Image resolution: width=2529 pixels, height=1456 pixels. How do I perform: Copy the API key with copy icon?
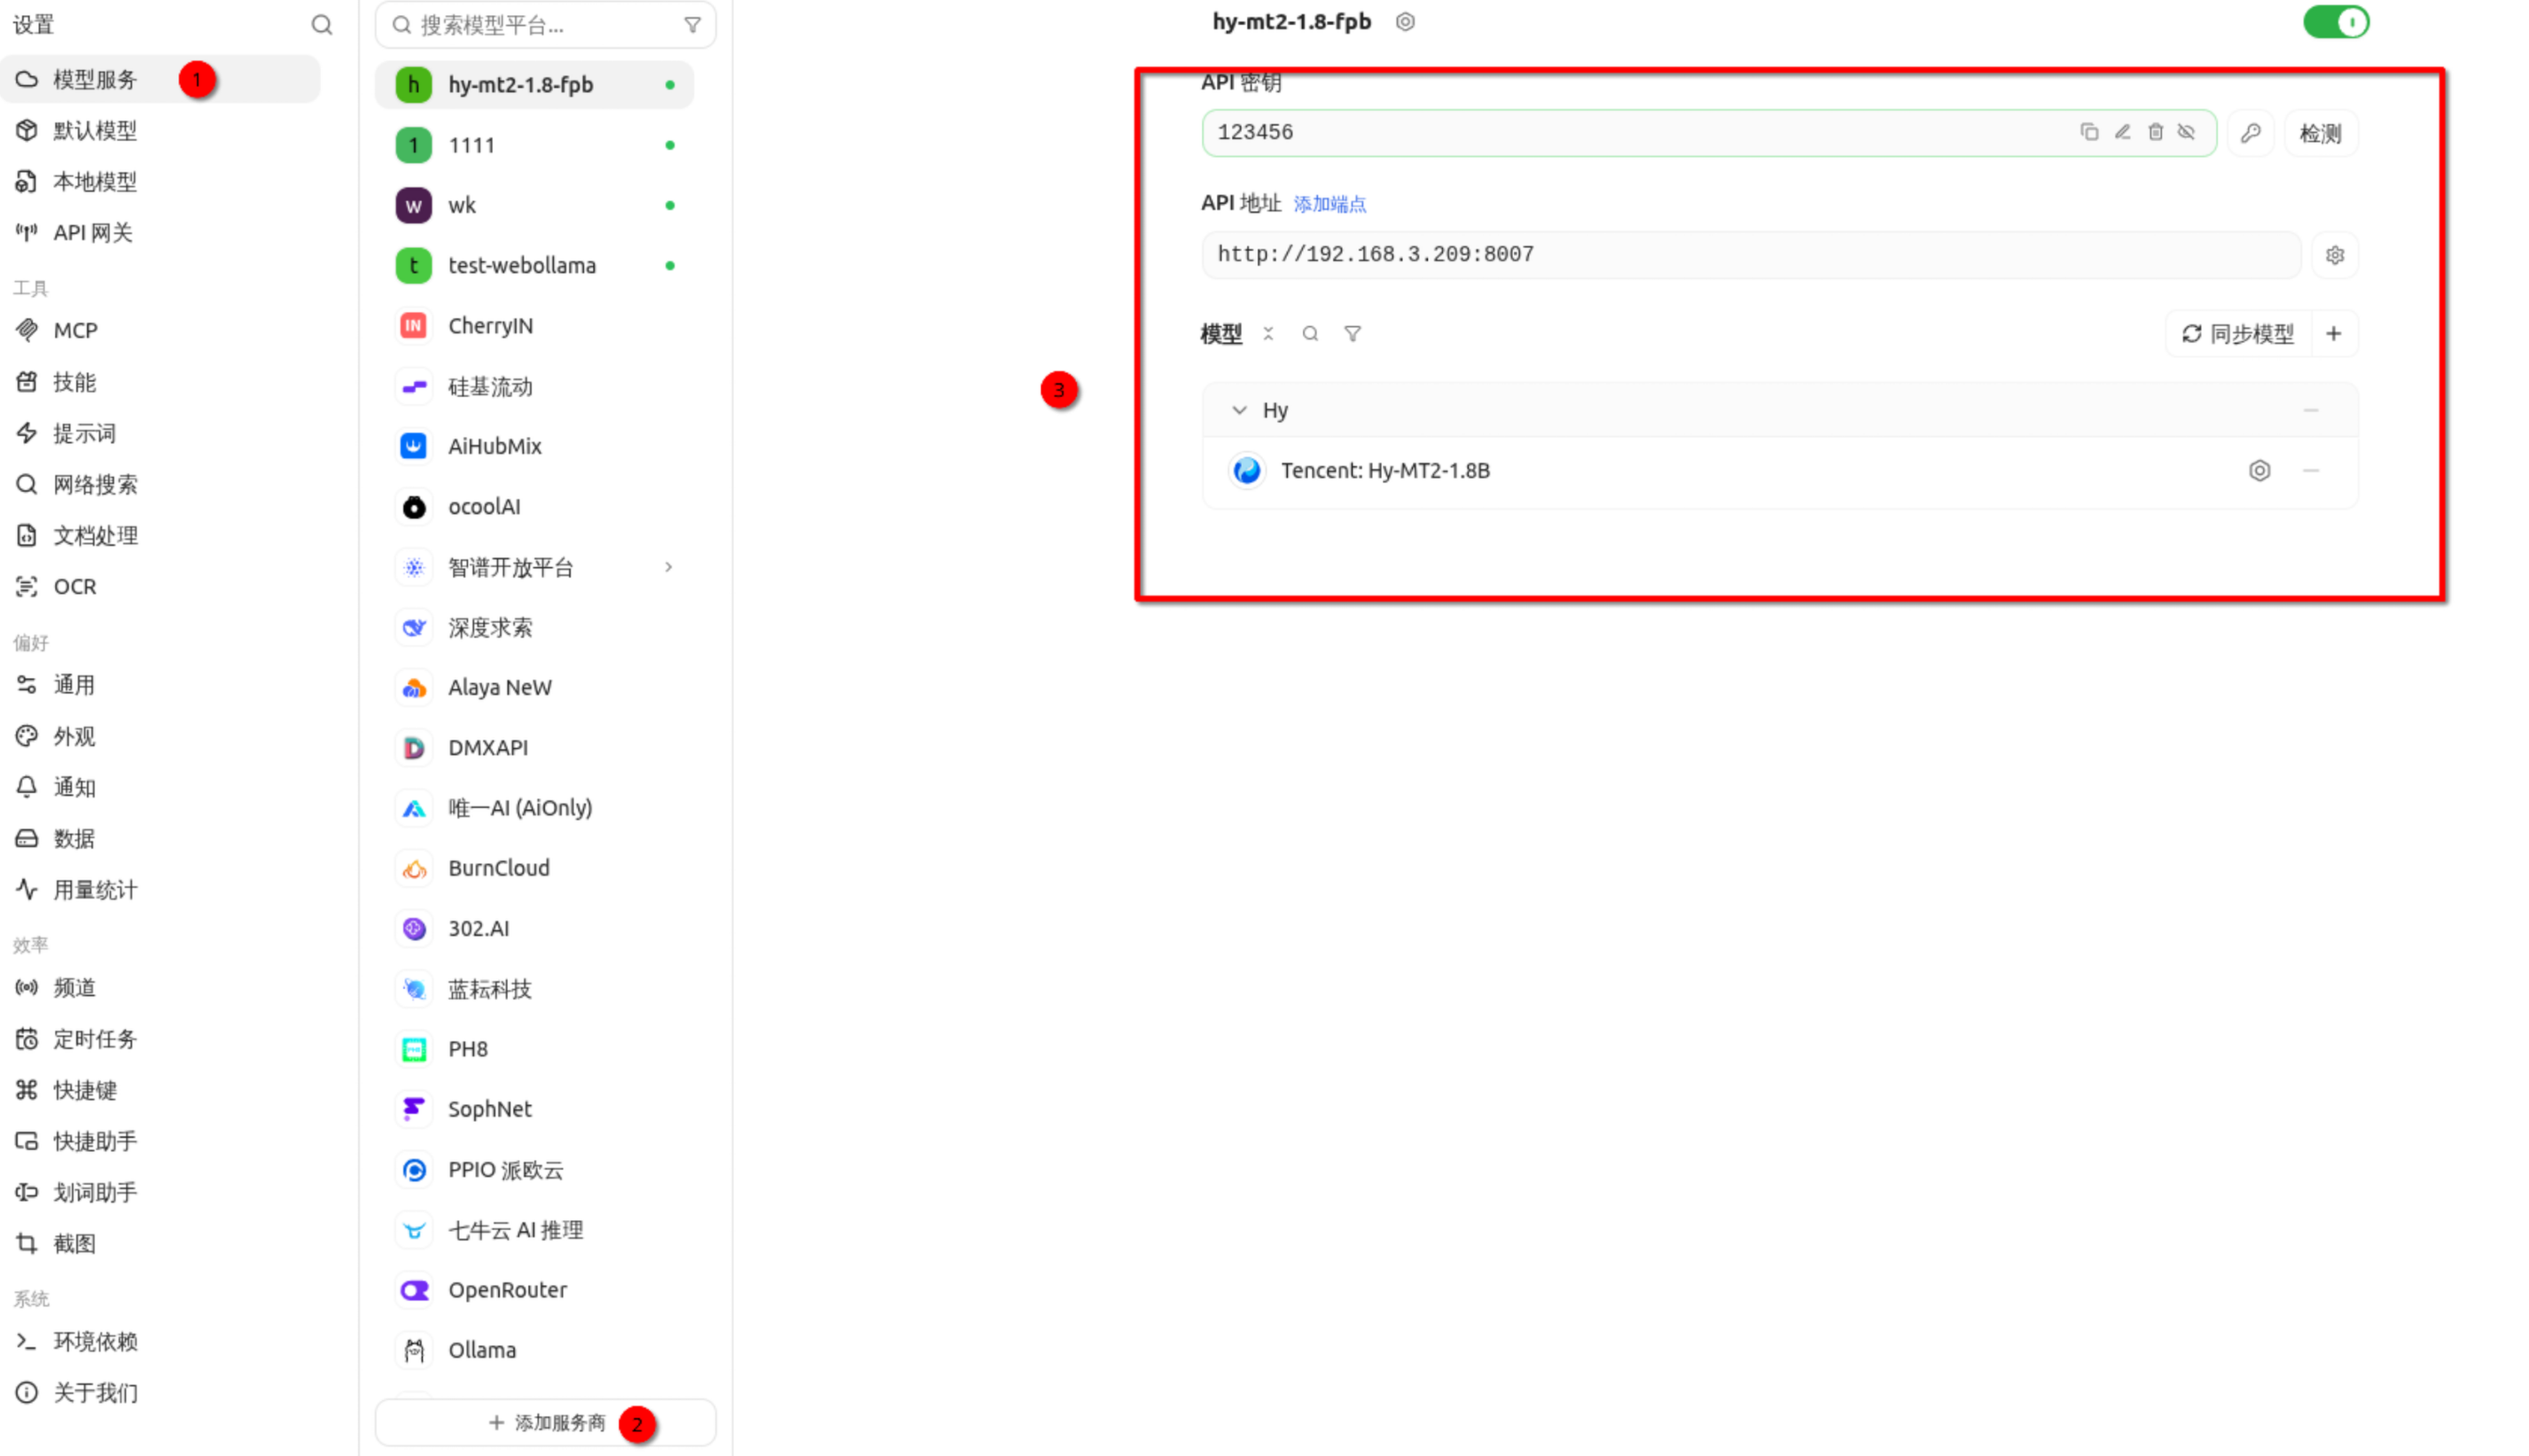(x=2089, y=132)
